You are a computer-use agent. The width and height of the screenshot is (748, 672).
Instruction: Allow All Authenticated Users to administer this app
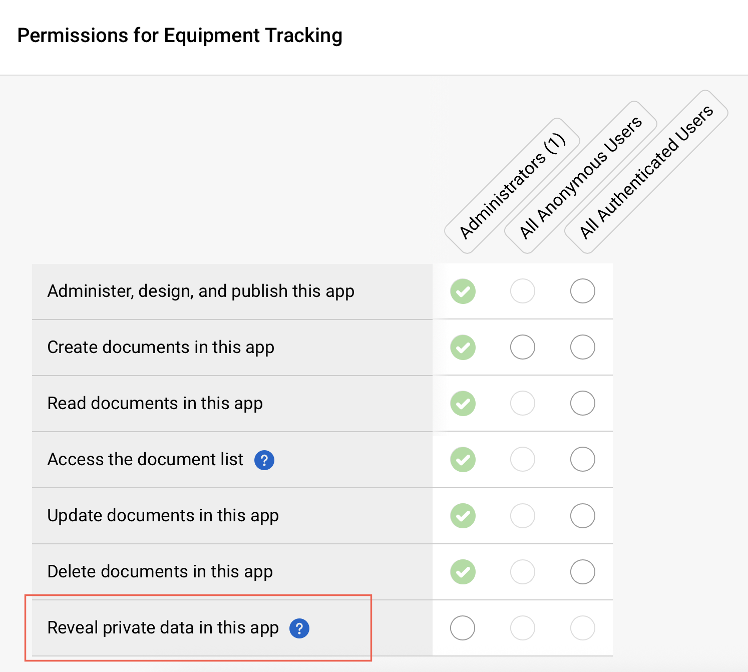click(x=582, y=291)
